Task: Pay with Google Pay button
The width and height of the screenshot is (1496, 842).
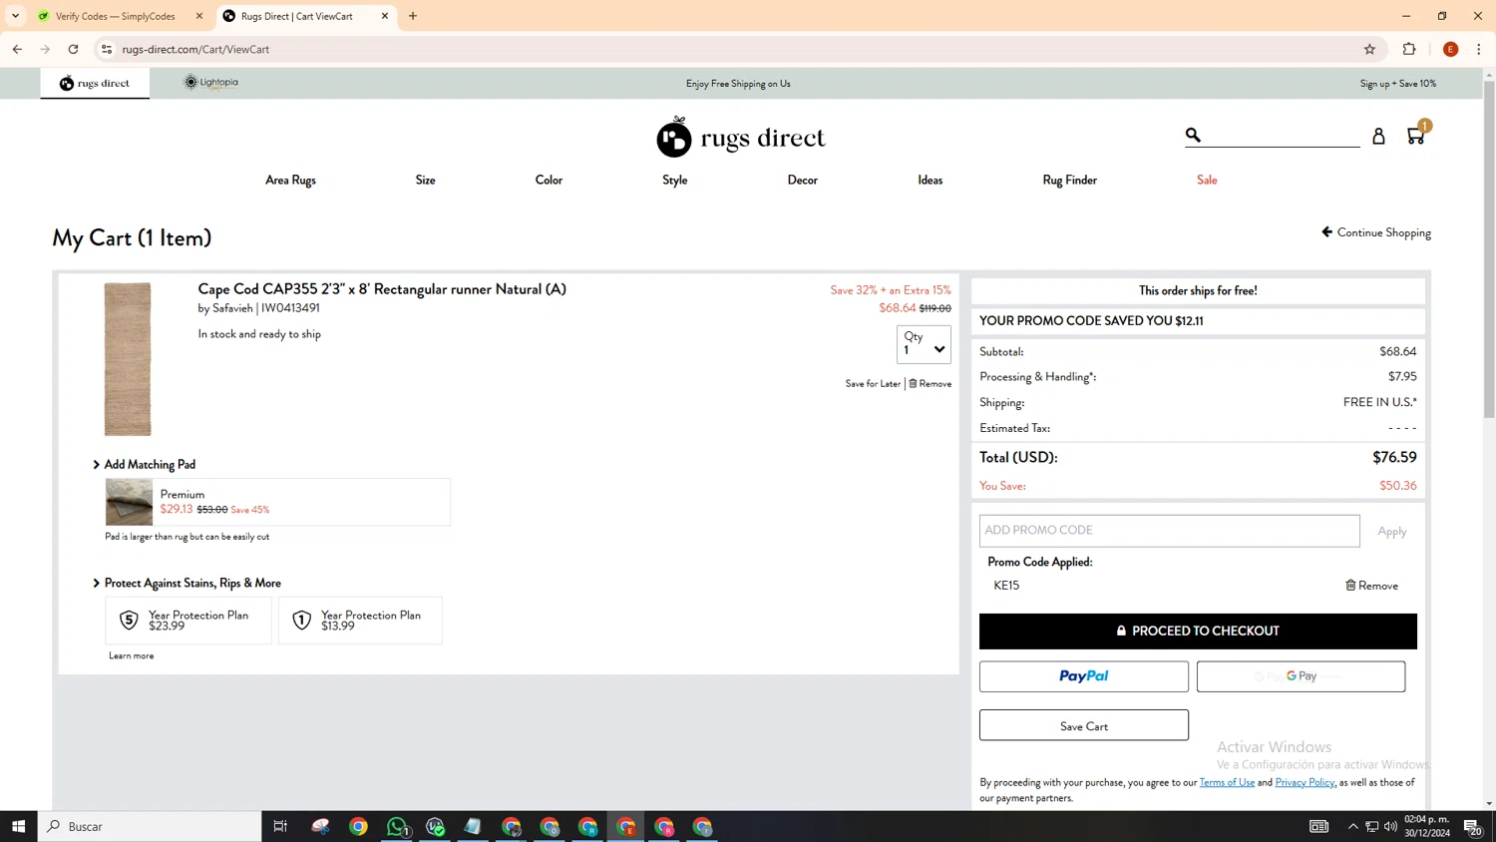Action: tap(1301, 676)
